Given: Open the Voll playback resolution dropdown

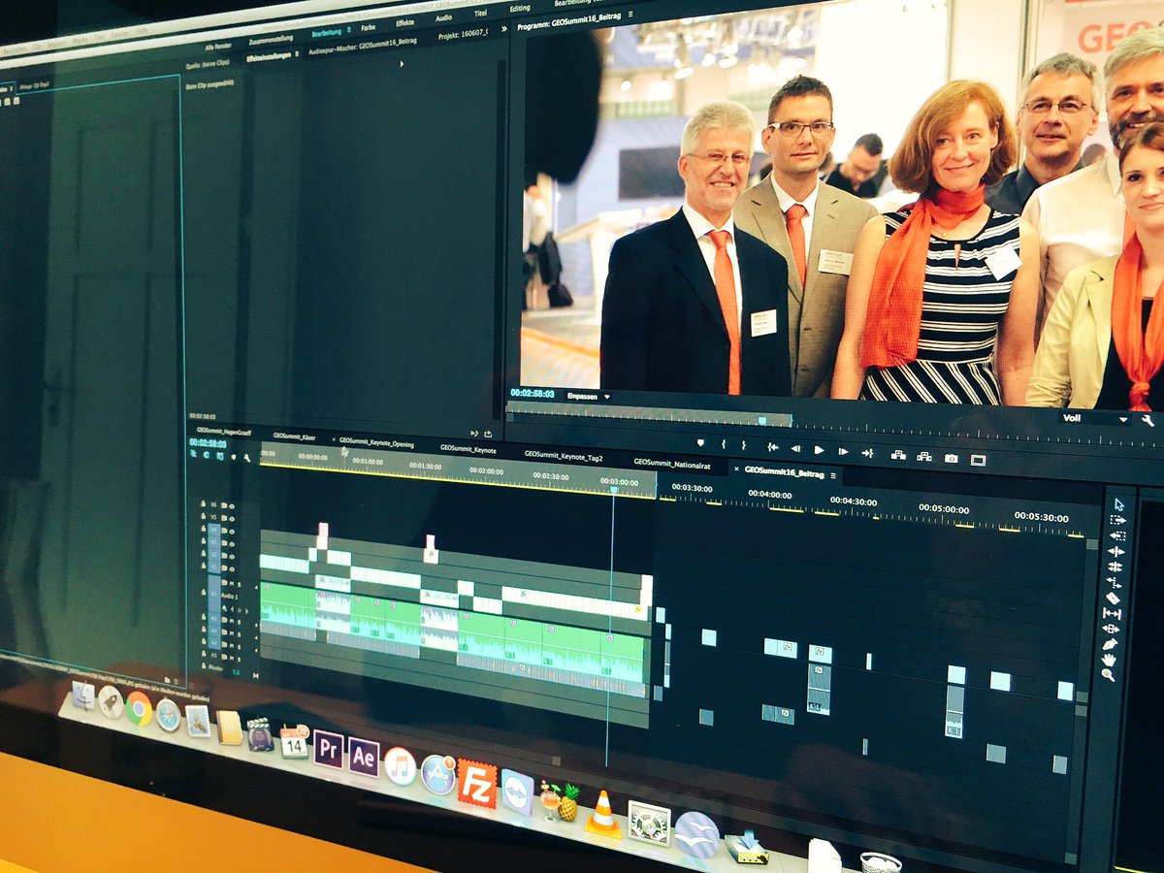Looking at the screenshot, I should (1094, 419).
